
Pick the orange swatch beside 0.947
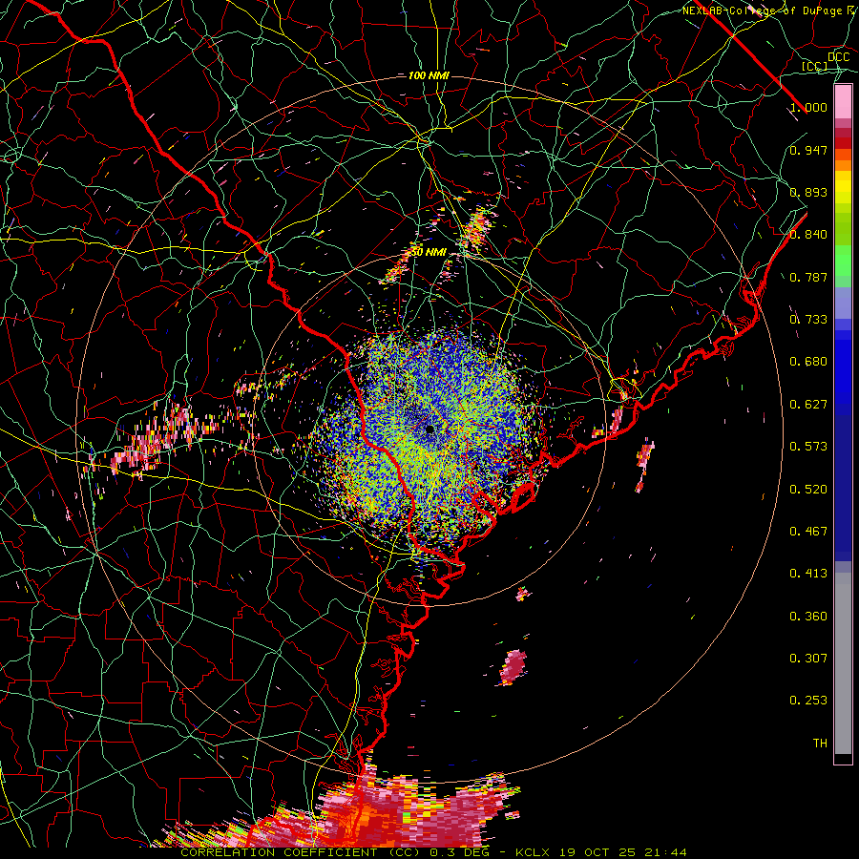point(843,155)
